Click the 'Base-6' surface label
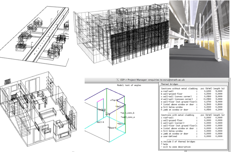Screen dimensions: 231x152 tap(113, 128)
